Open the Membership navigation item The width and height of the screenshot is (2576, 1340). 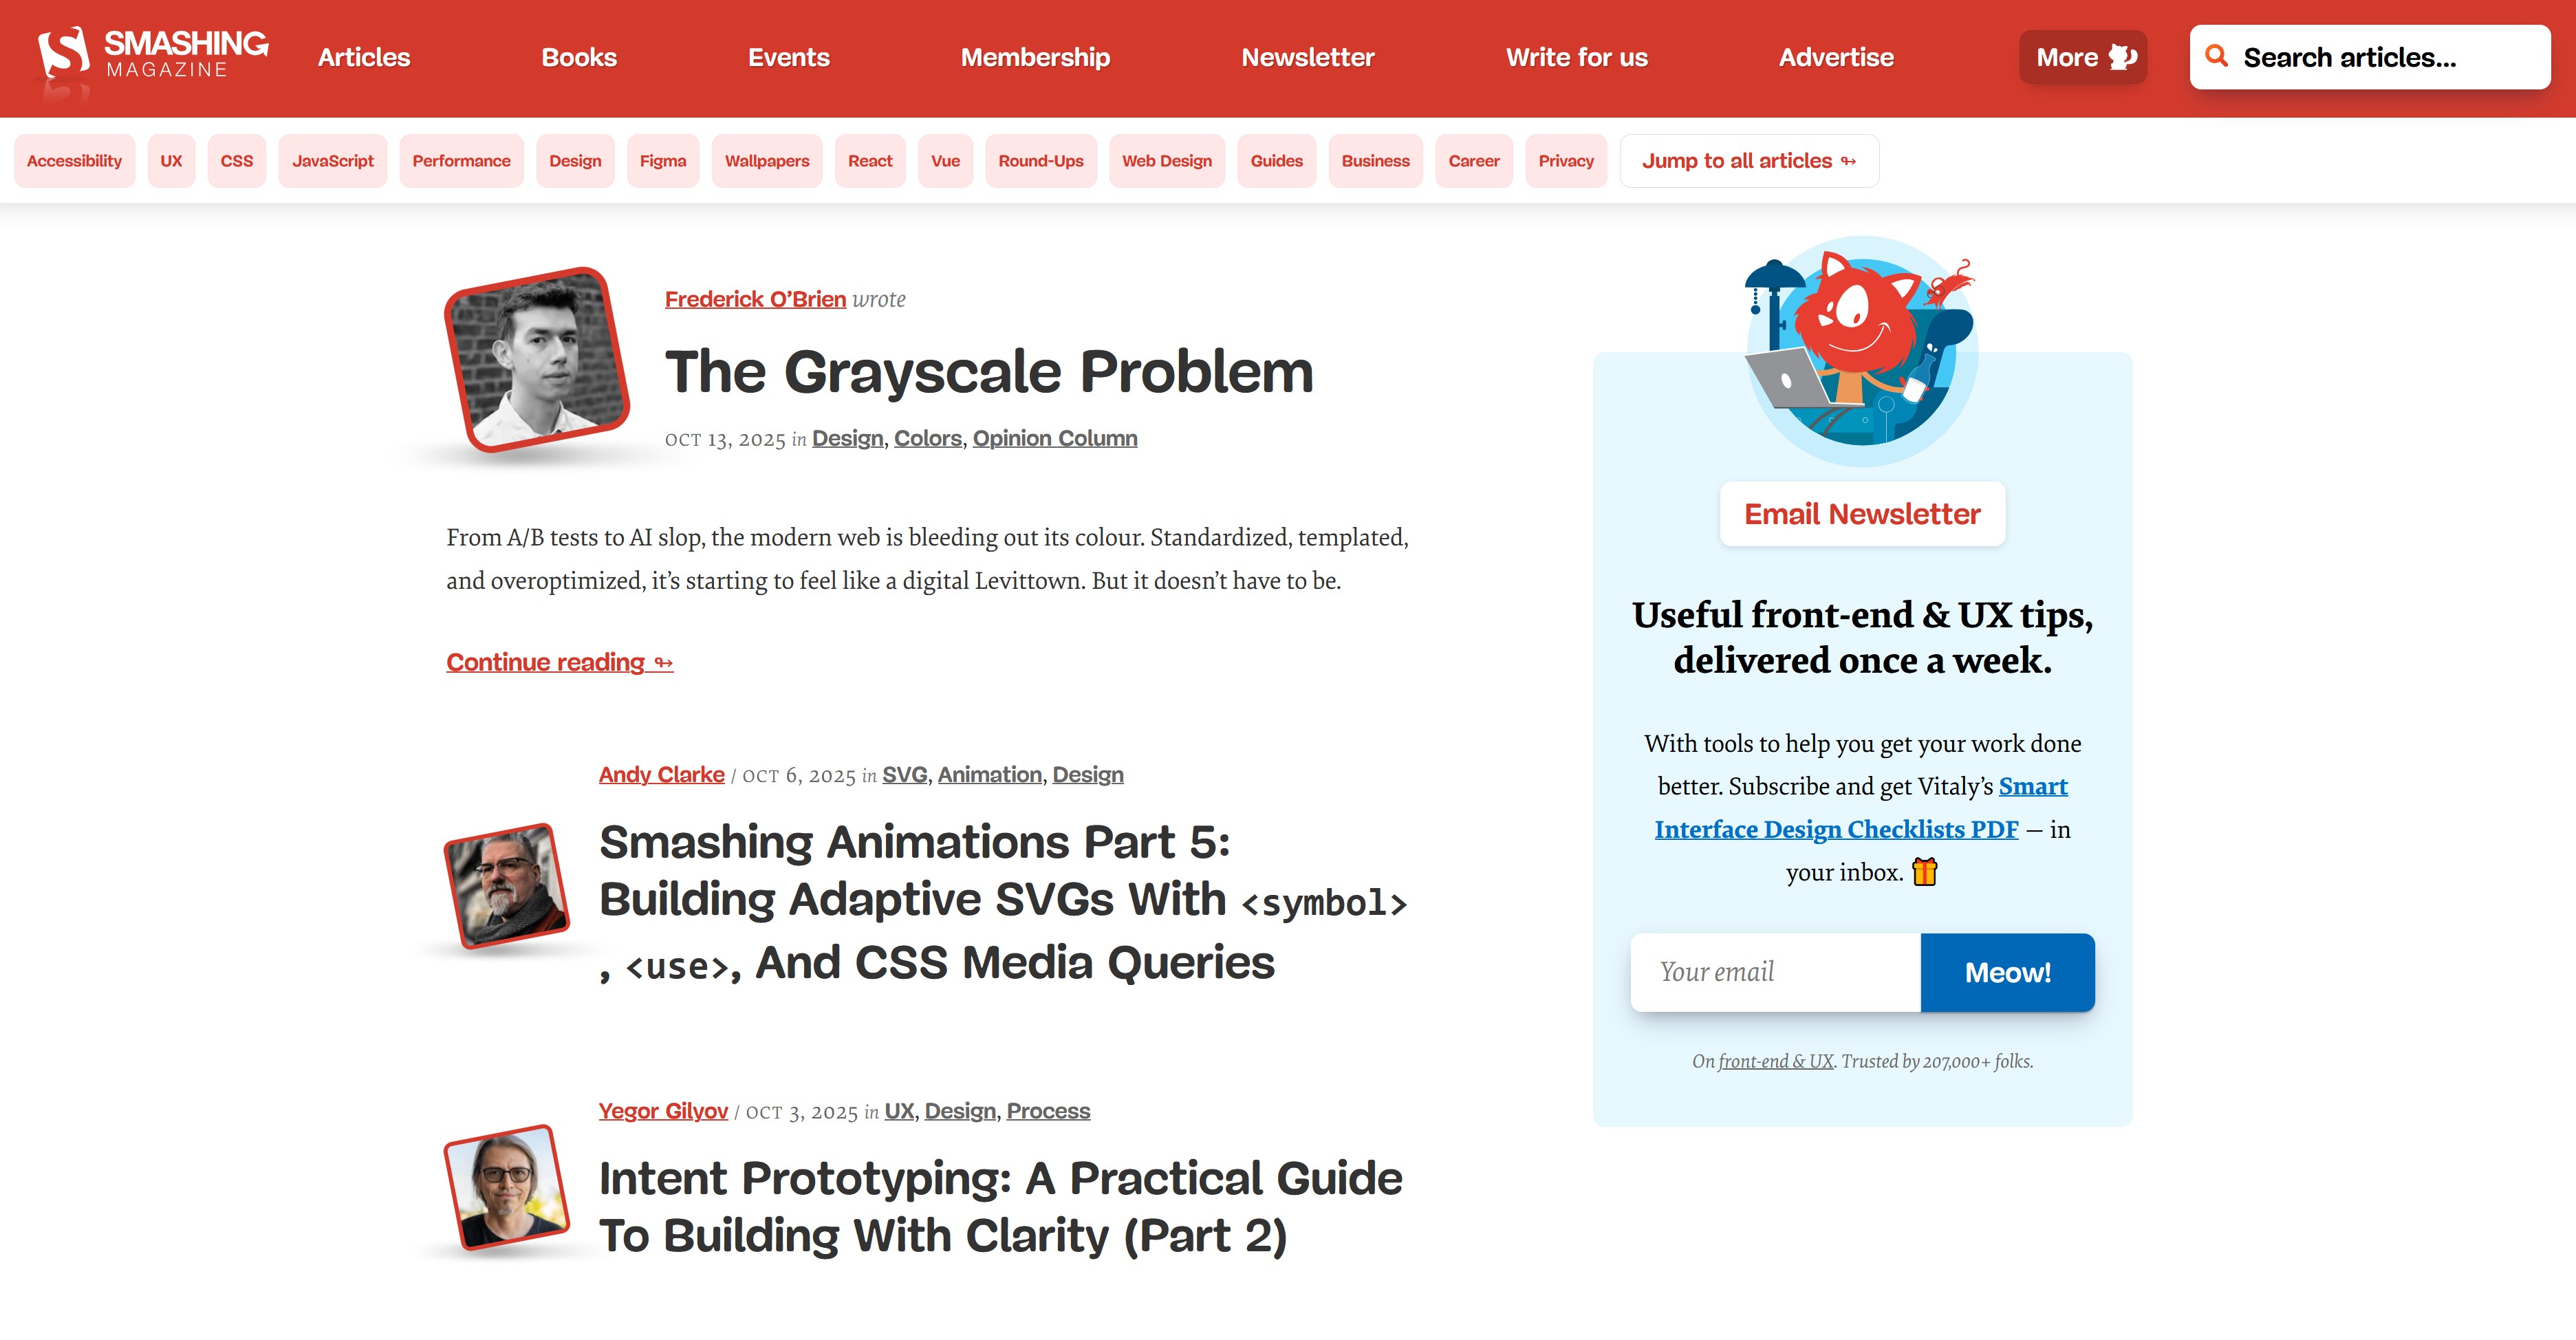click(x=1035, y=57)
